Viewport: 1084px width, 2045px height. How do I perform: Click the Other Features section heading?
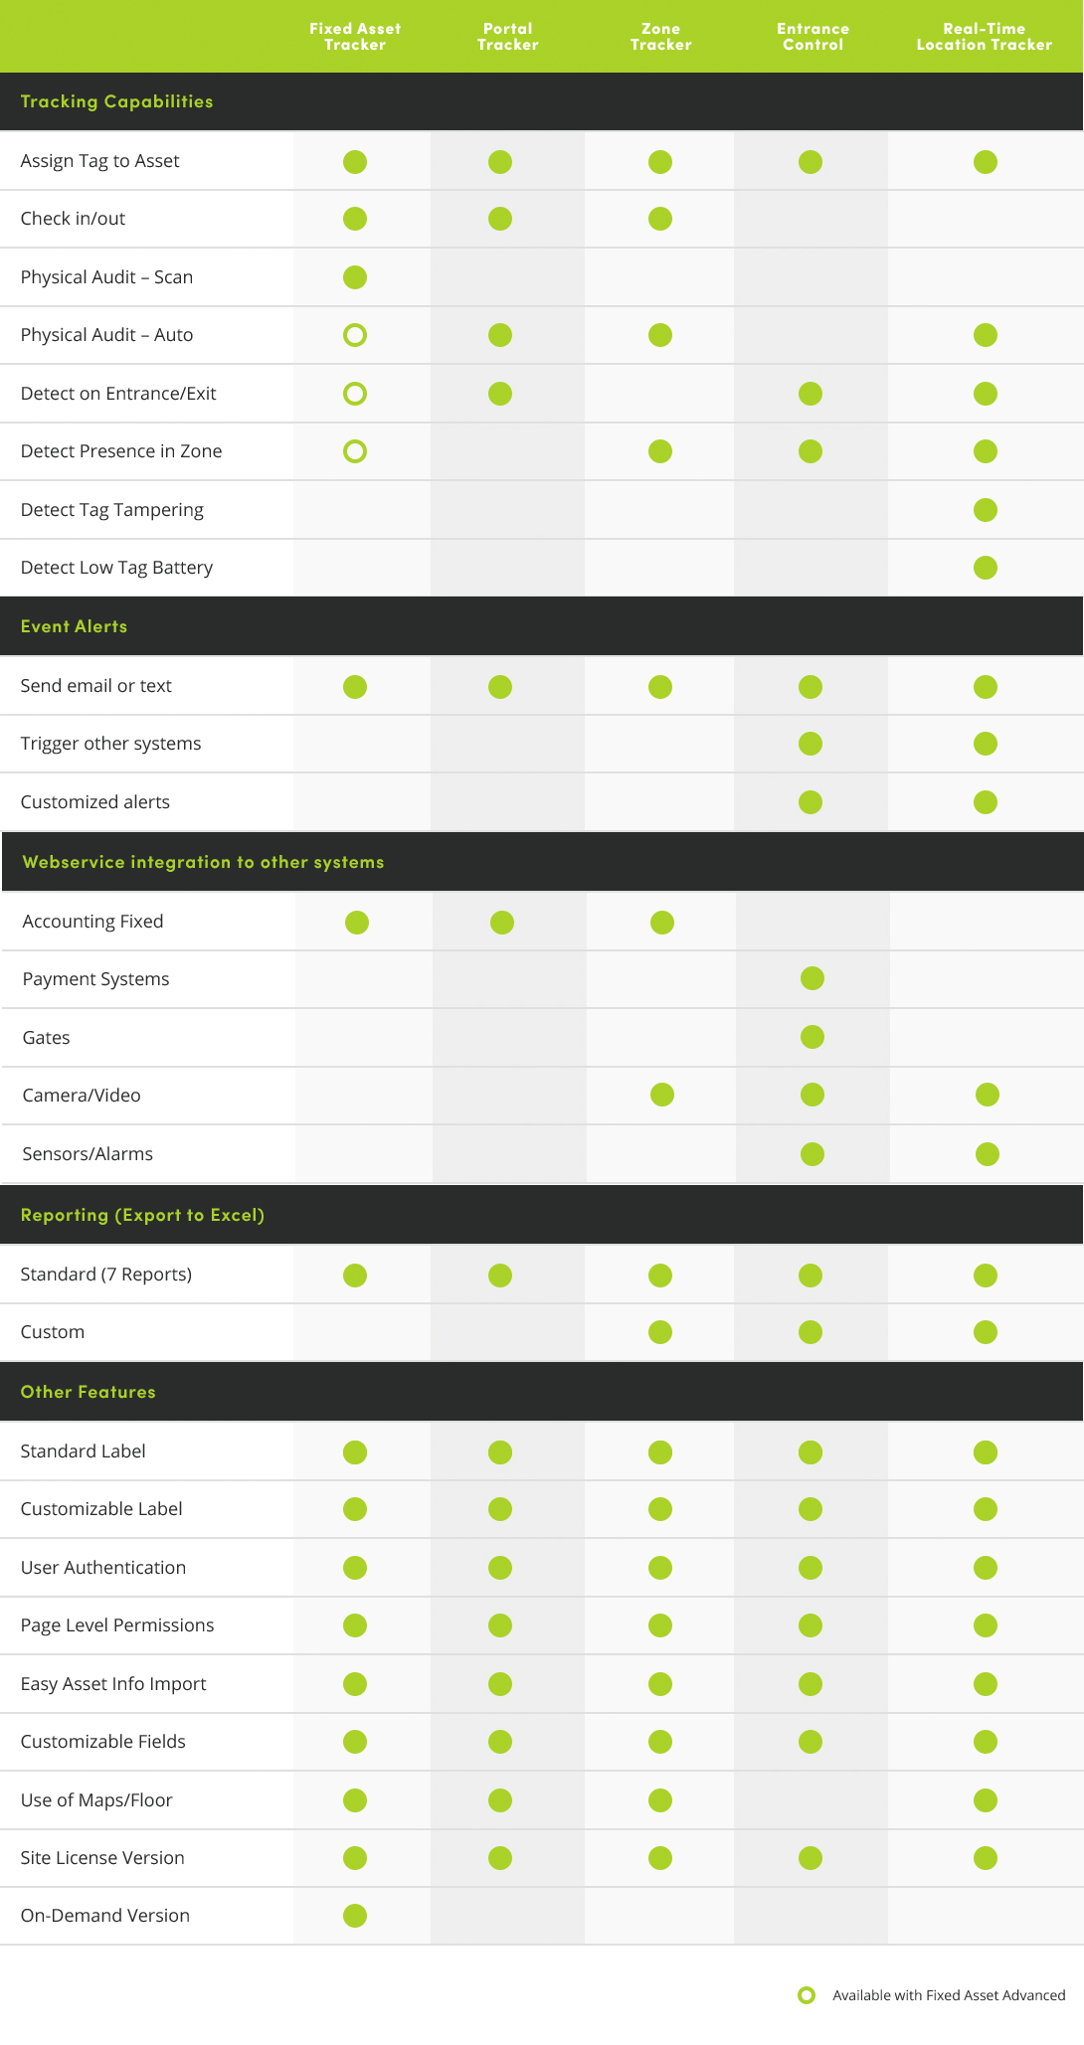(x=89, y=1392)
